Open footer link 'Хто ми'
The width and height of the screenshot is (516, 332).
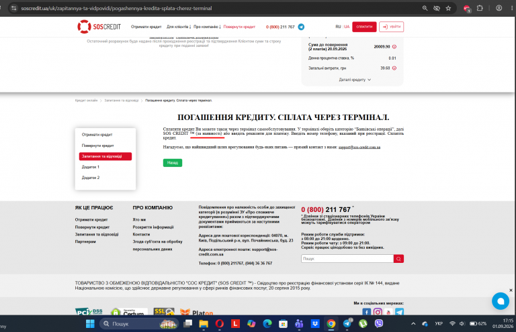coord(139,219)
